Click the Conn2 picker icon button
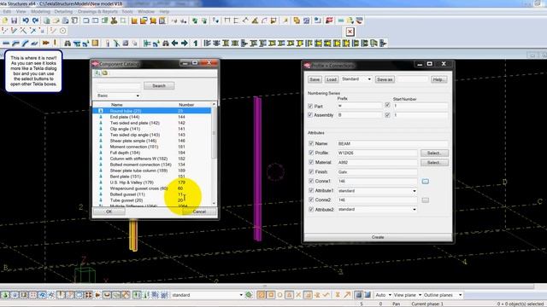 426,200
